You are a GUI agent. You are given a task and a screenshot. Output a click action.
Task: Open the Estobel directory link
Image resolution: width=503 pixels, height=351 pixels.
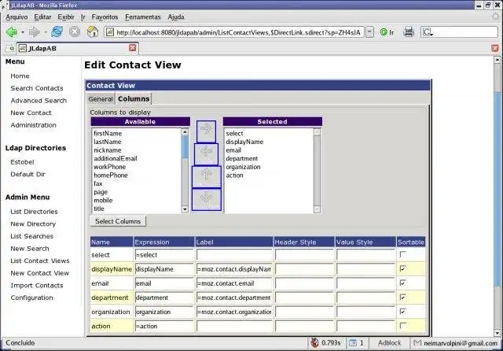point(22,162)
